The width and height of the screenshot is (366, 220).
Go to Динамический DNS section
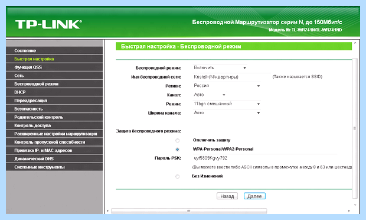pos(54,158)
